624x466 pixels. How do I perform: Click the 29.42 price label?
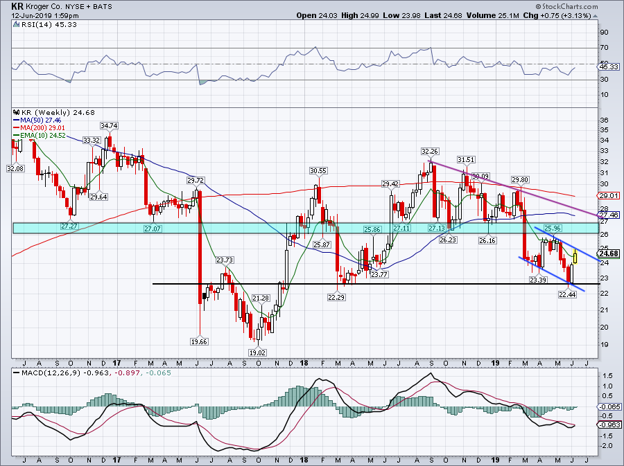[x=390, y=183]
